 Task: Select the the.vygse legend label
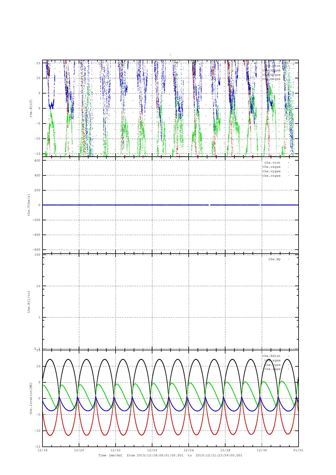click(x=271, y=171)
